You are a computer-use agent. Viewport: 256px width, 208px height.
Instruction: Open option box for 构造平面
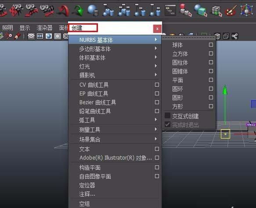pos(157,167)
